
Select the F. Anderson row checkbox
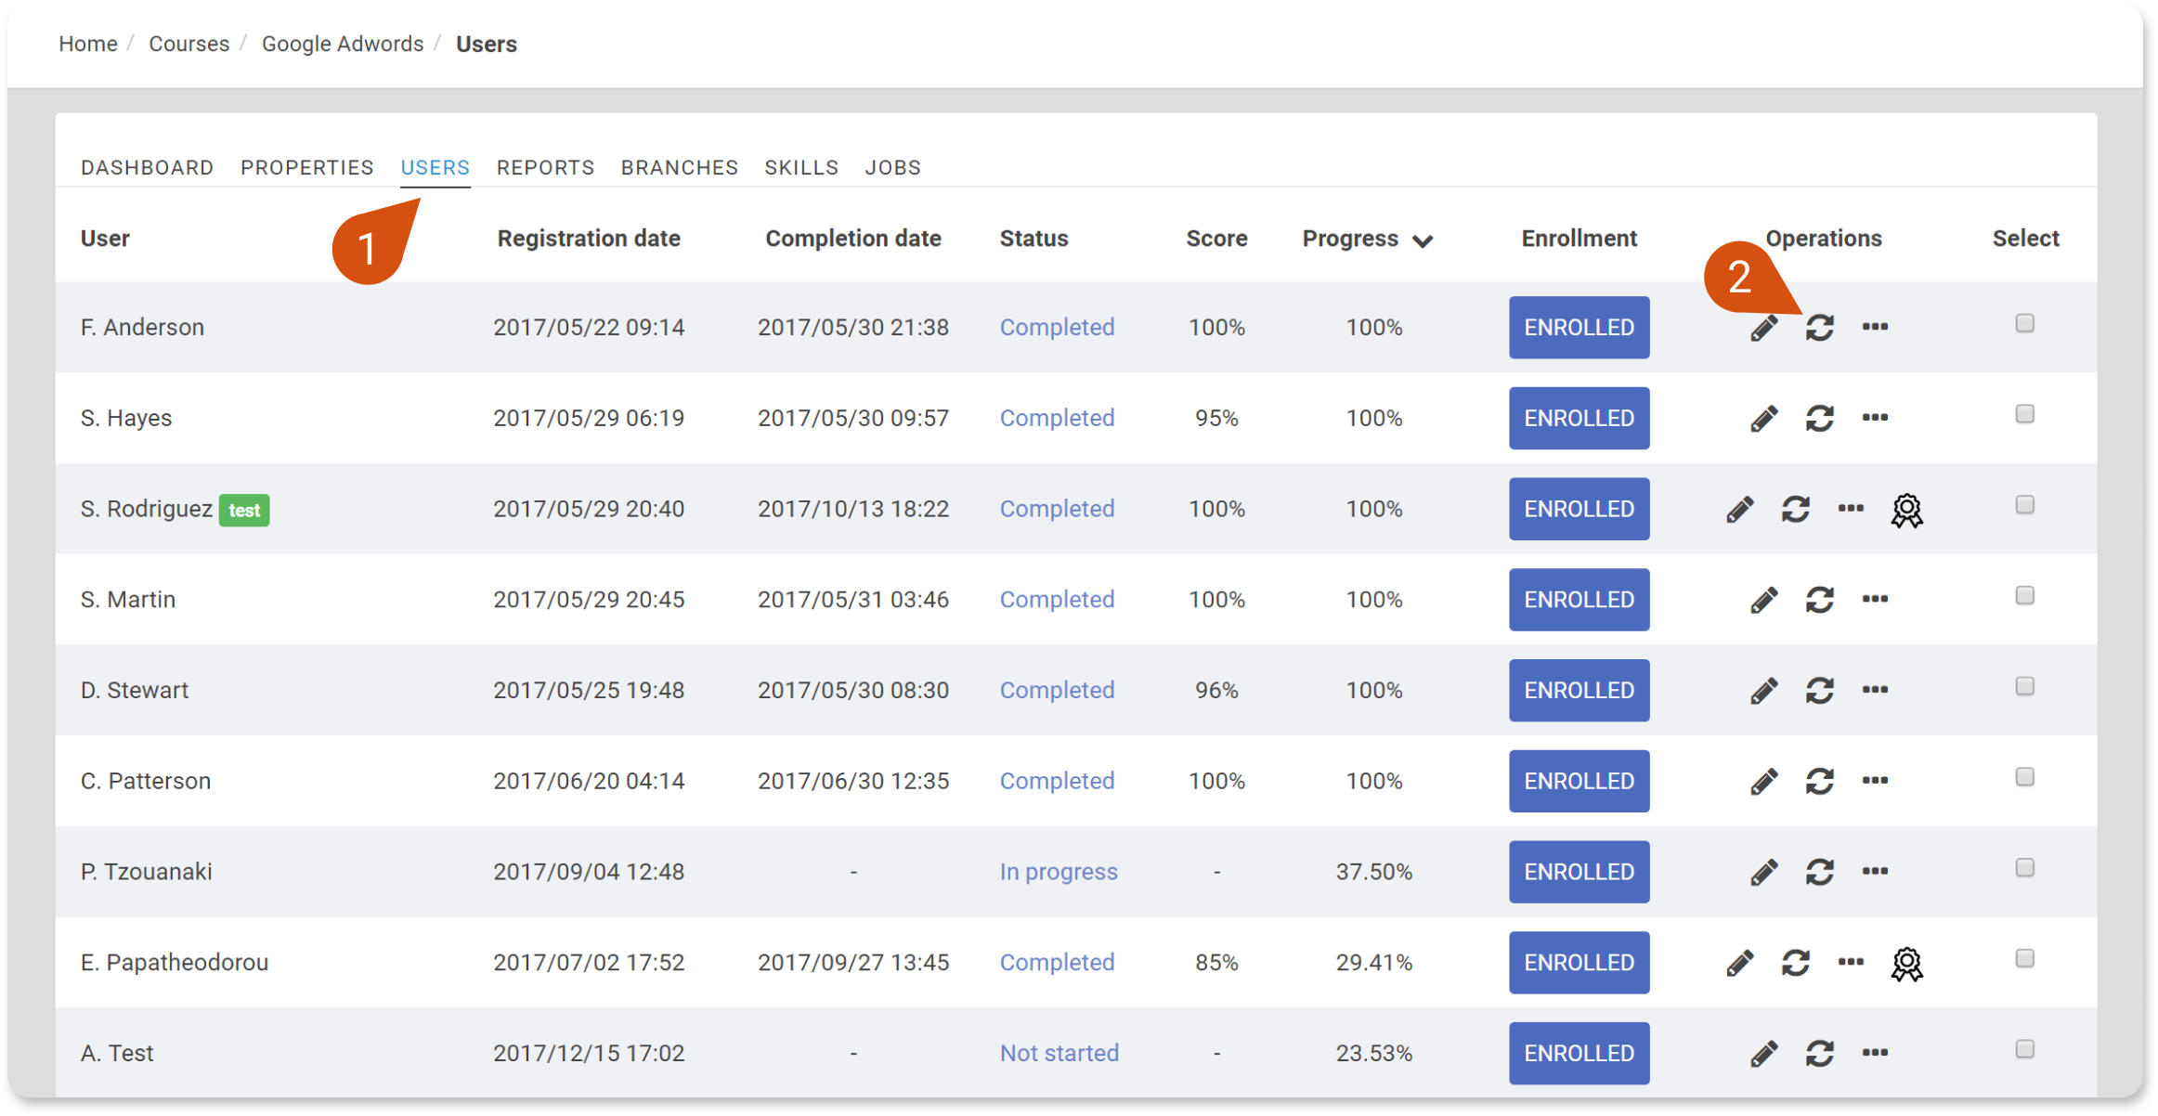coord(2025,323)
